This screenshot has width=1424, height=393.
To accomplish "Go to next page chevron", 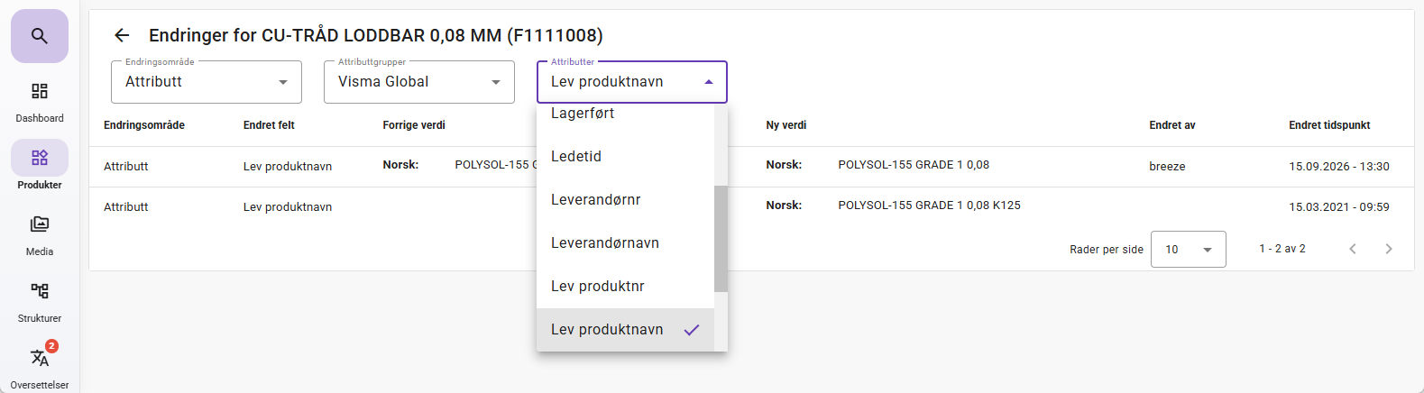I will (x=1389, y=249).
